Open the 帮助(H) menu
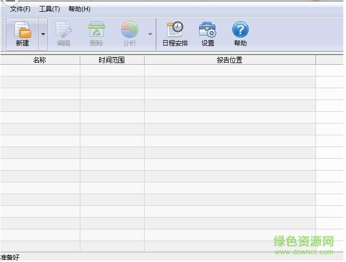 coord(79,9)
